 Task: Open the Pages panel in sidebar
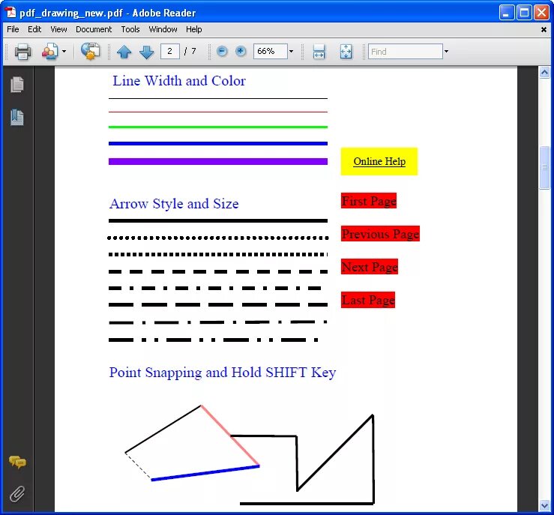coord(17,85)
